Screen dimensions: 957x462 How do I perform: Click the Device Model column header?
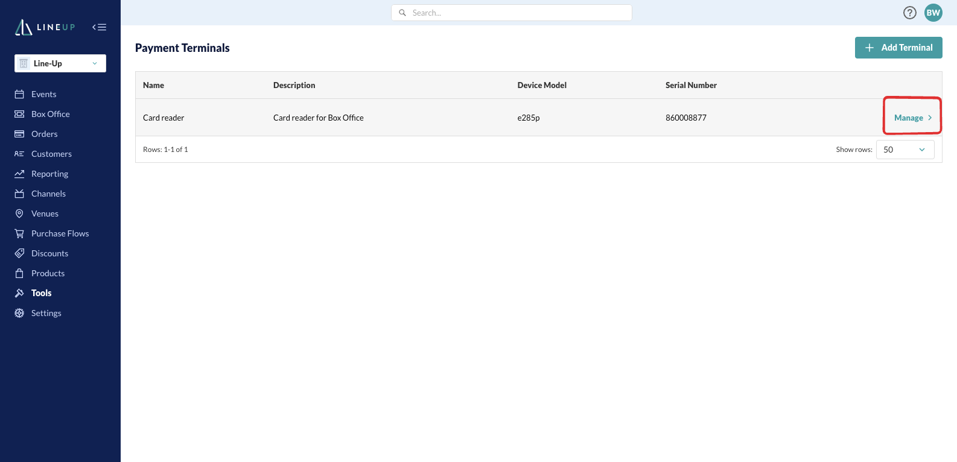542,85
